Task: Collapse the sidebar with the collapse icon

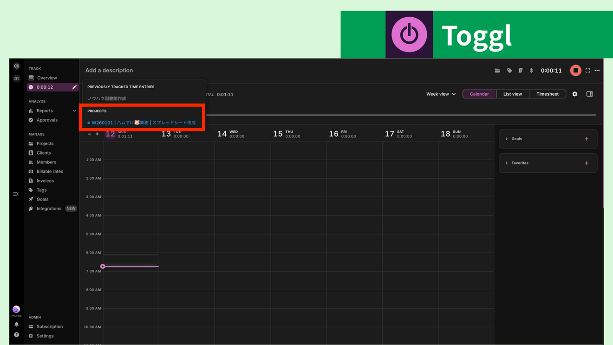Action: 16,194
